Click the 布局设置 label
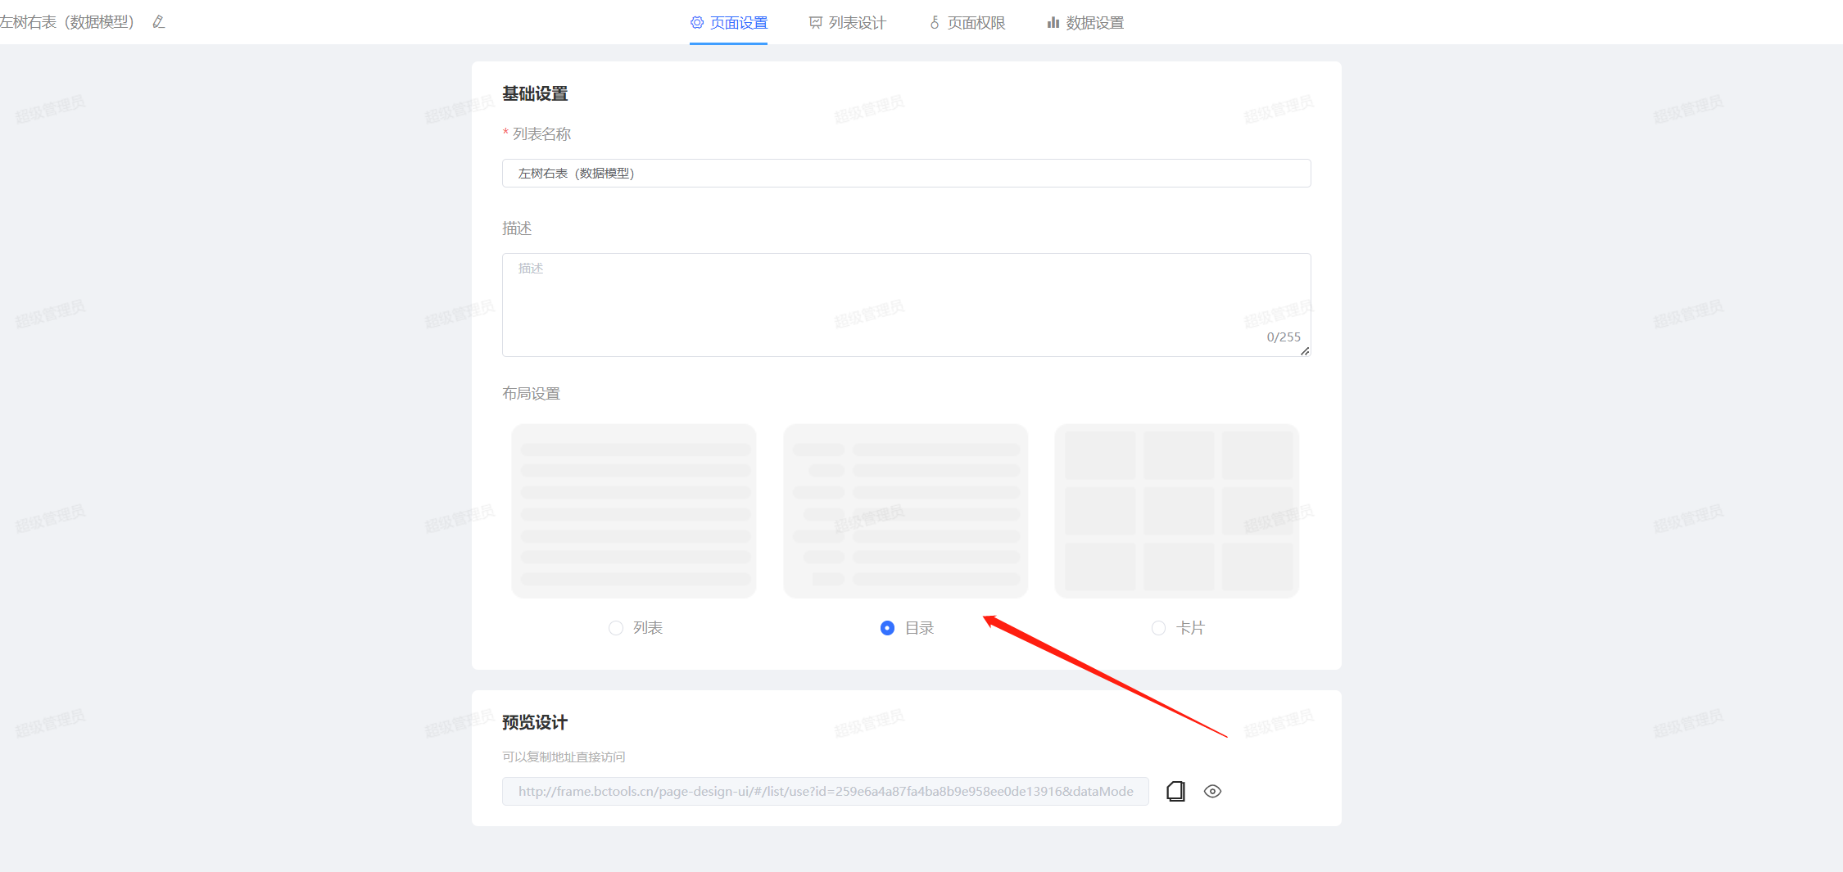 tap(531, 394)
